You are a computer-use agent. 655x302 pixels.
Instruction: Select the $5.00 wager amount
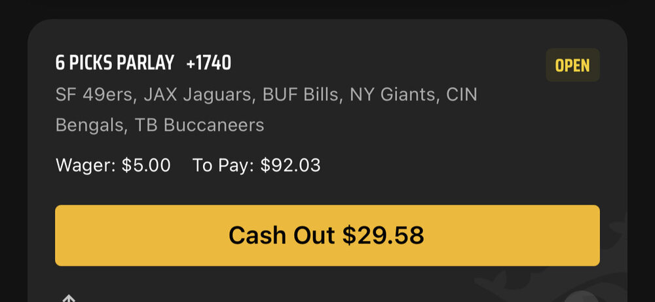click(x=146, y=165)
